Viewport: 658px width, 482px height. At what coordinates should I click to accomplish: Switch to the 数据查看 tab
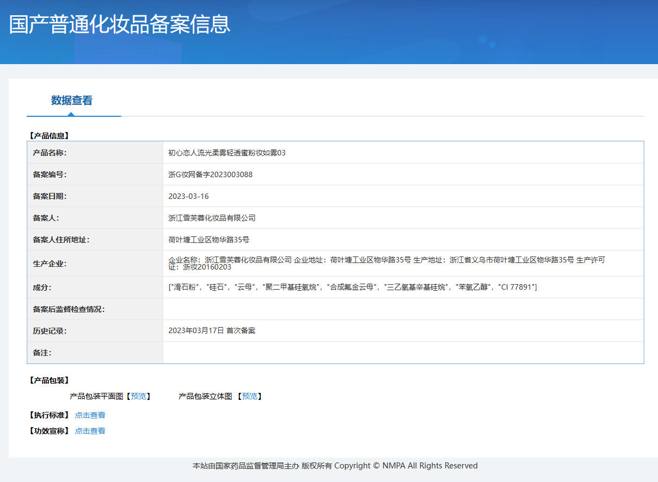coord(72,101)
